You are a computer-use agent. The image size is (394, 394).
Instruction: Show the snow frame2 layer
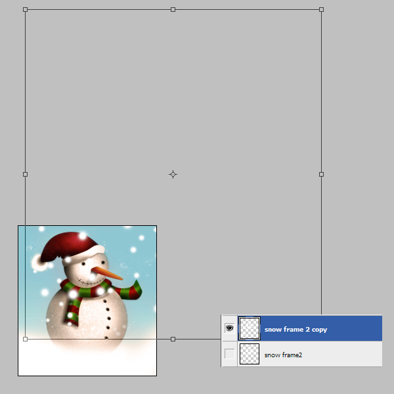pos(229,354)
